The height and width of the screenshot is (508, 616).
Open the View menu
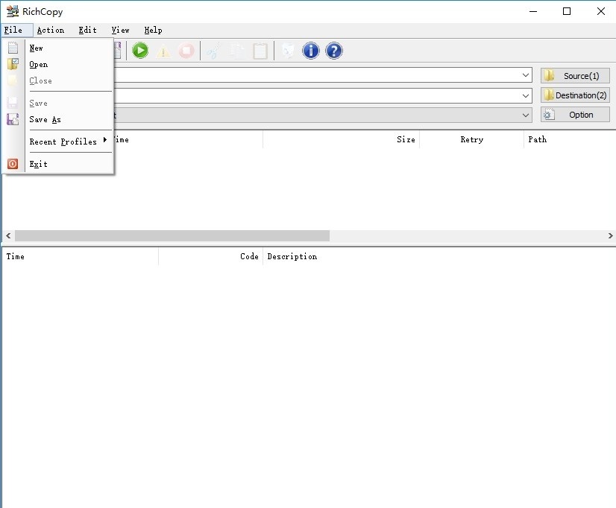pyautogui.click(x=120, y=31)
